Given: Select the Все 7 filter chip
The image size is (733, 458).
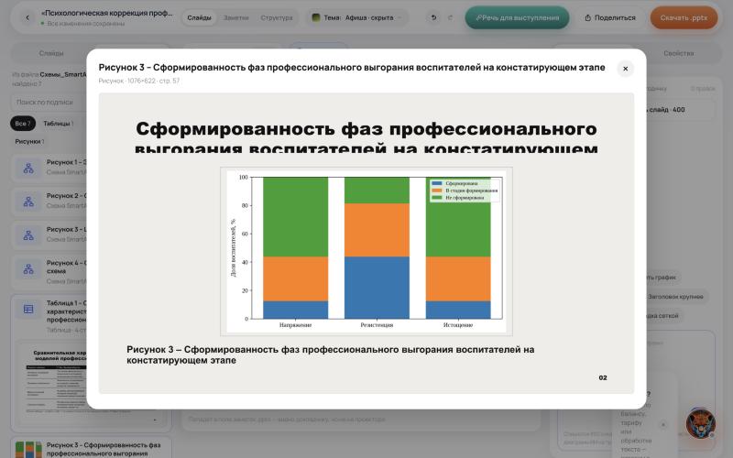Looking at the screenshot, I should (x=22, y=124).
